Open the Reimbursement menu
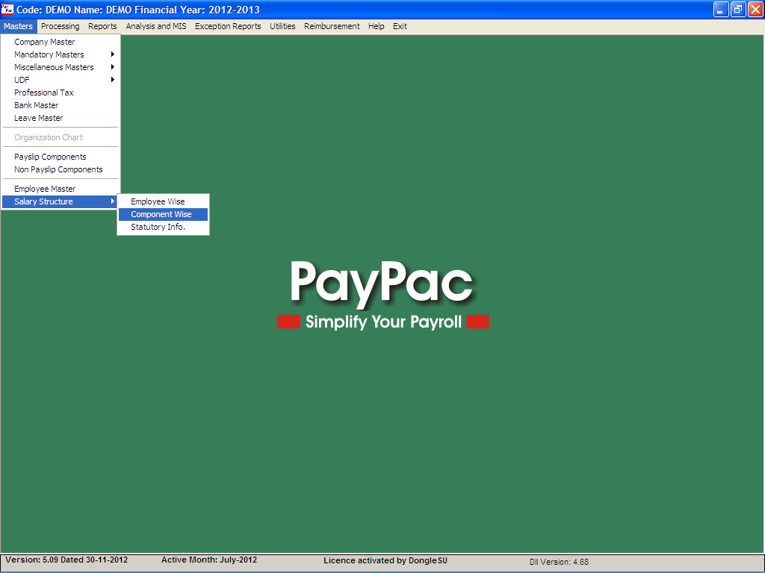The height and width of the screenshot is (573, 765). tap(332, 26)
